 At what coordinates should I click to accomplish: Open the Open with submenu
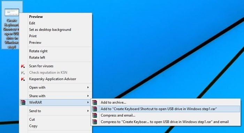click(55, 88)
